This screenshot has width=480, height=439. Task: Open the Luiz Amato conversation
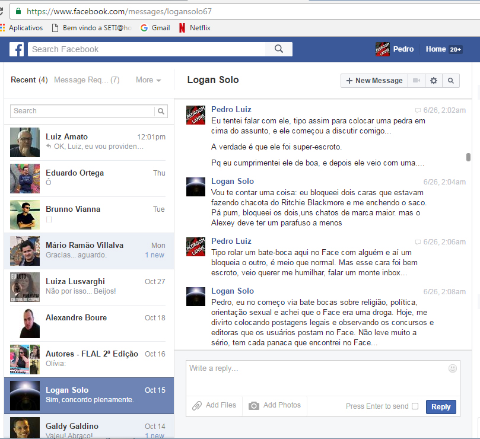pyautogui.click(x=89, y=142)
